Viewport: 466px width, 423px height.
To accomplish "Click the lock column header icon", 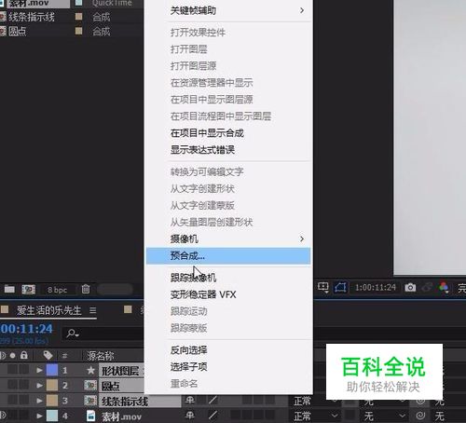I will tap(24, 355).
